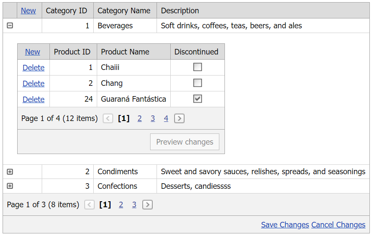Click the Cancel Changes link
The height and width of the screenshot is (236, 372).
(x=338, y=225)
